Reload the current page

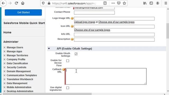pyautogui.click(x=16, y=3)
